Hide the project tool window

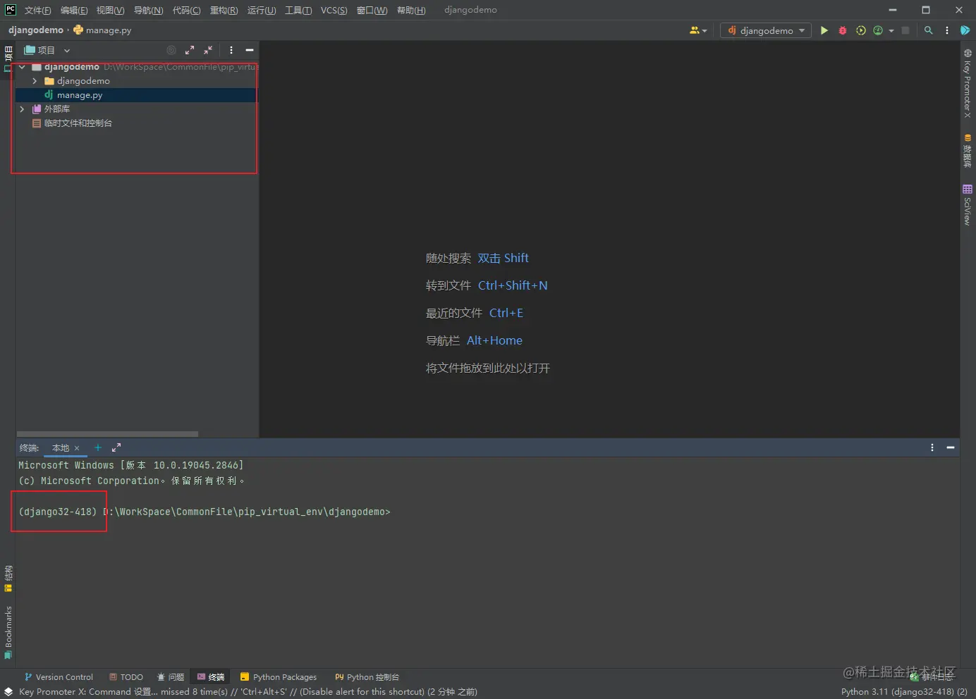click(x=250, y=50)
